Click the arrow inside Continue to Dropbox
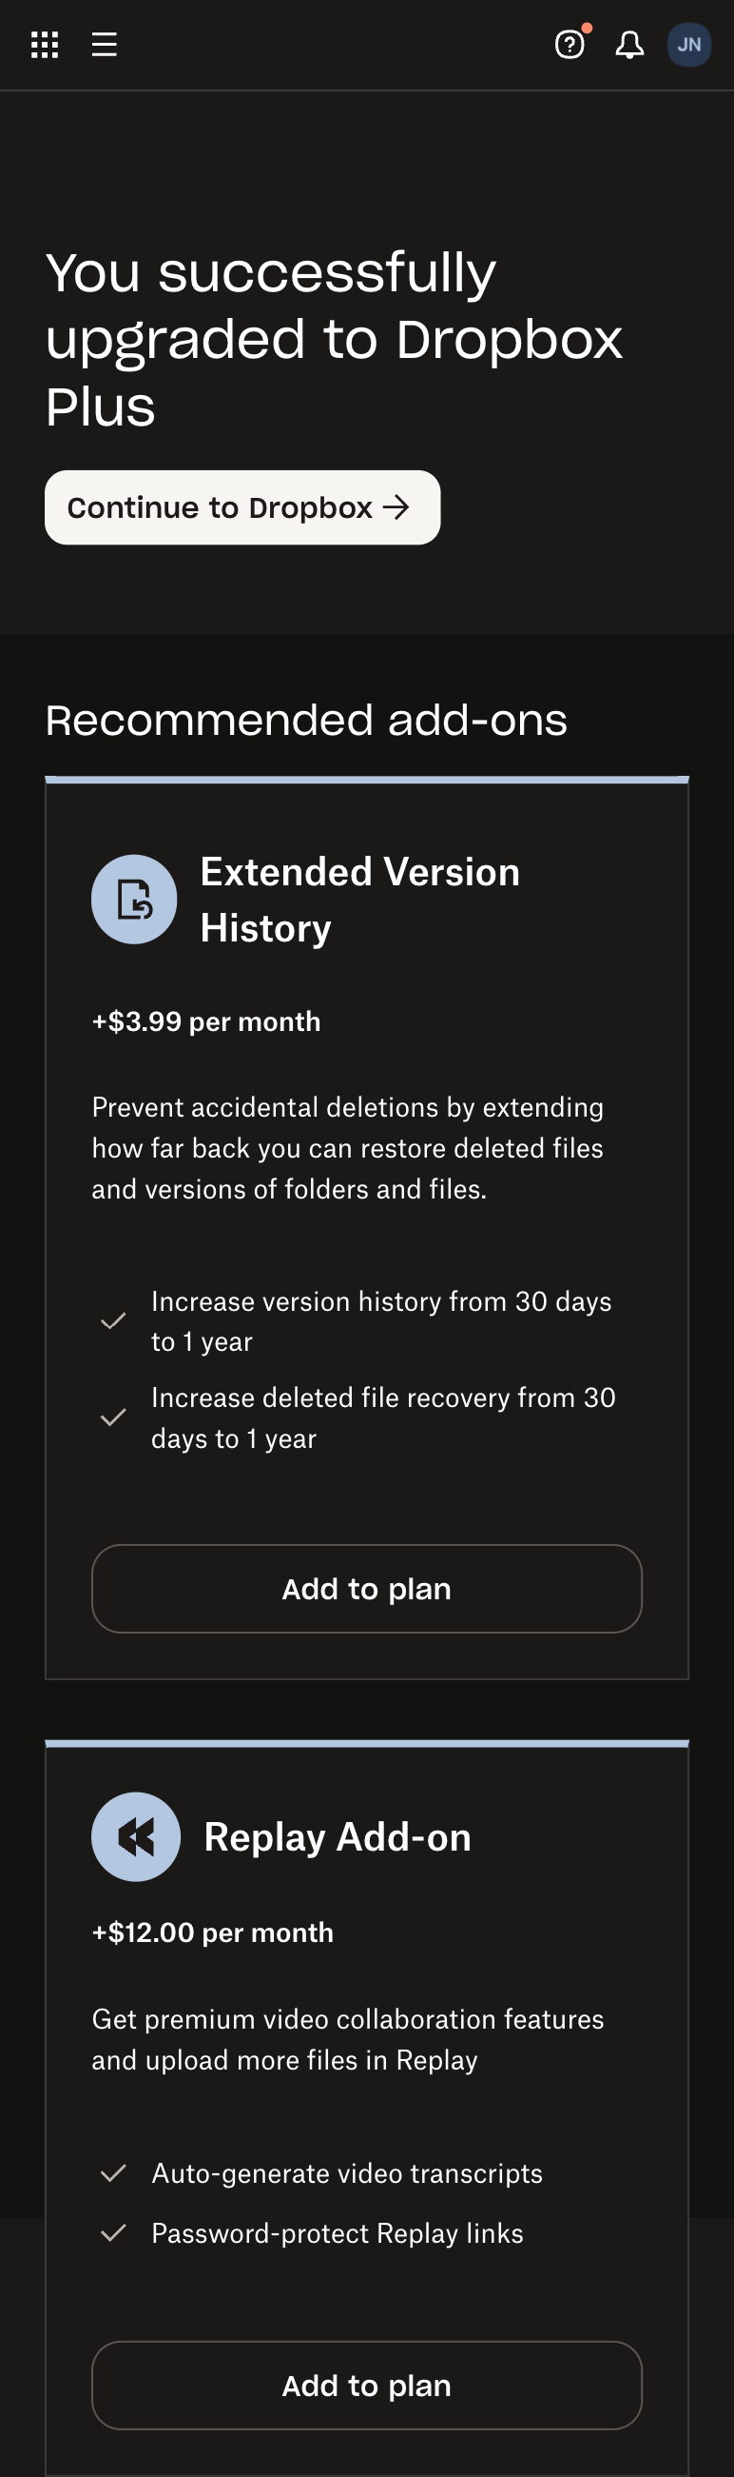 (398, 507)
